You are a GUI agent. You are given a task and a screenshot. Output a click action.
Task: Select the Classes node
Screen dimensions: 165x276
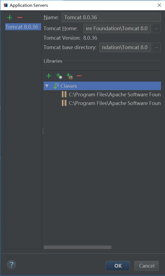[x=102, y=86]
